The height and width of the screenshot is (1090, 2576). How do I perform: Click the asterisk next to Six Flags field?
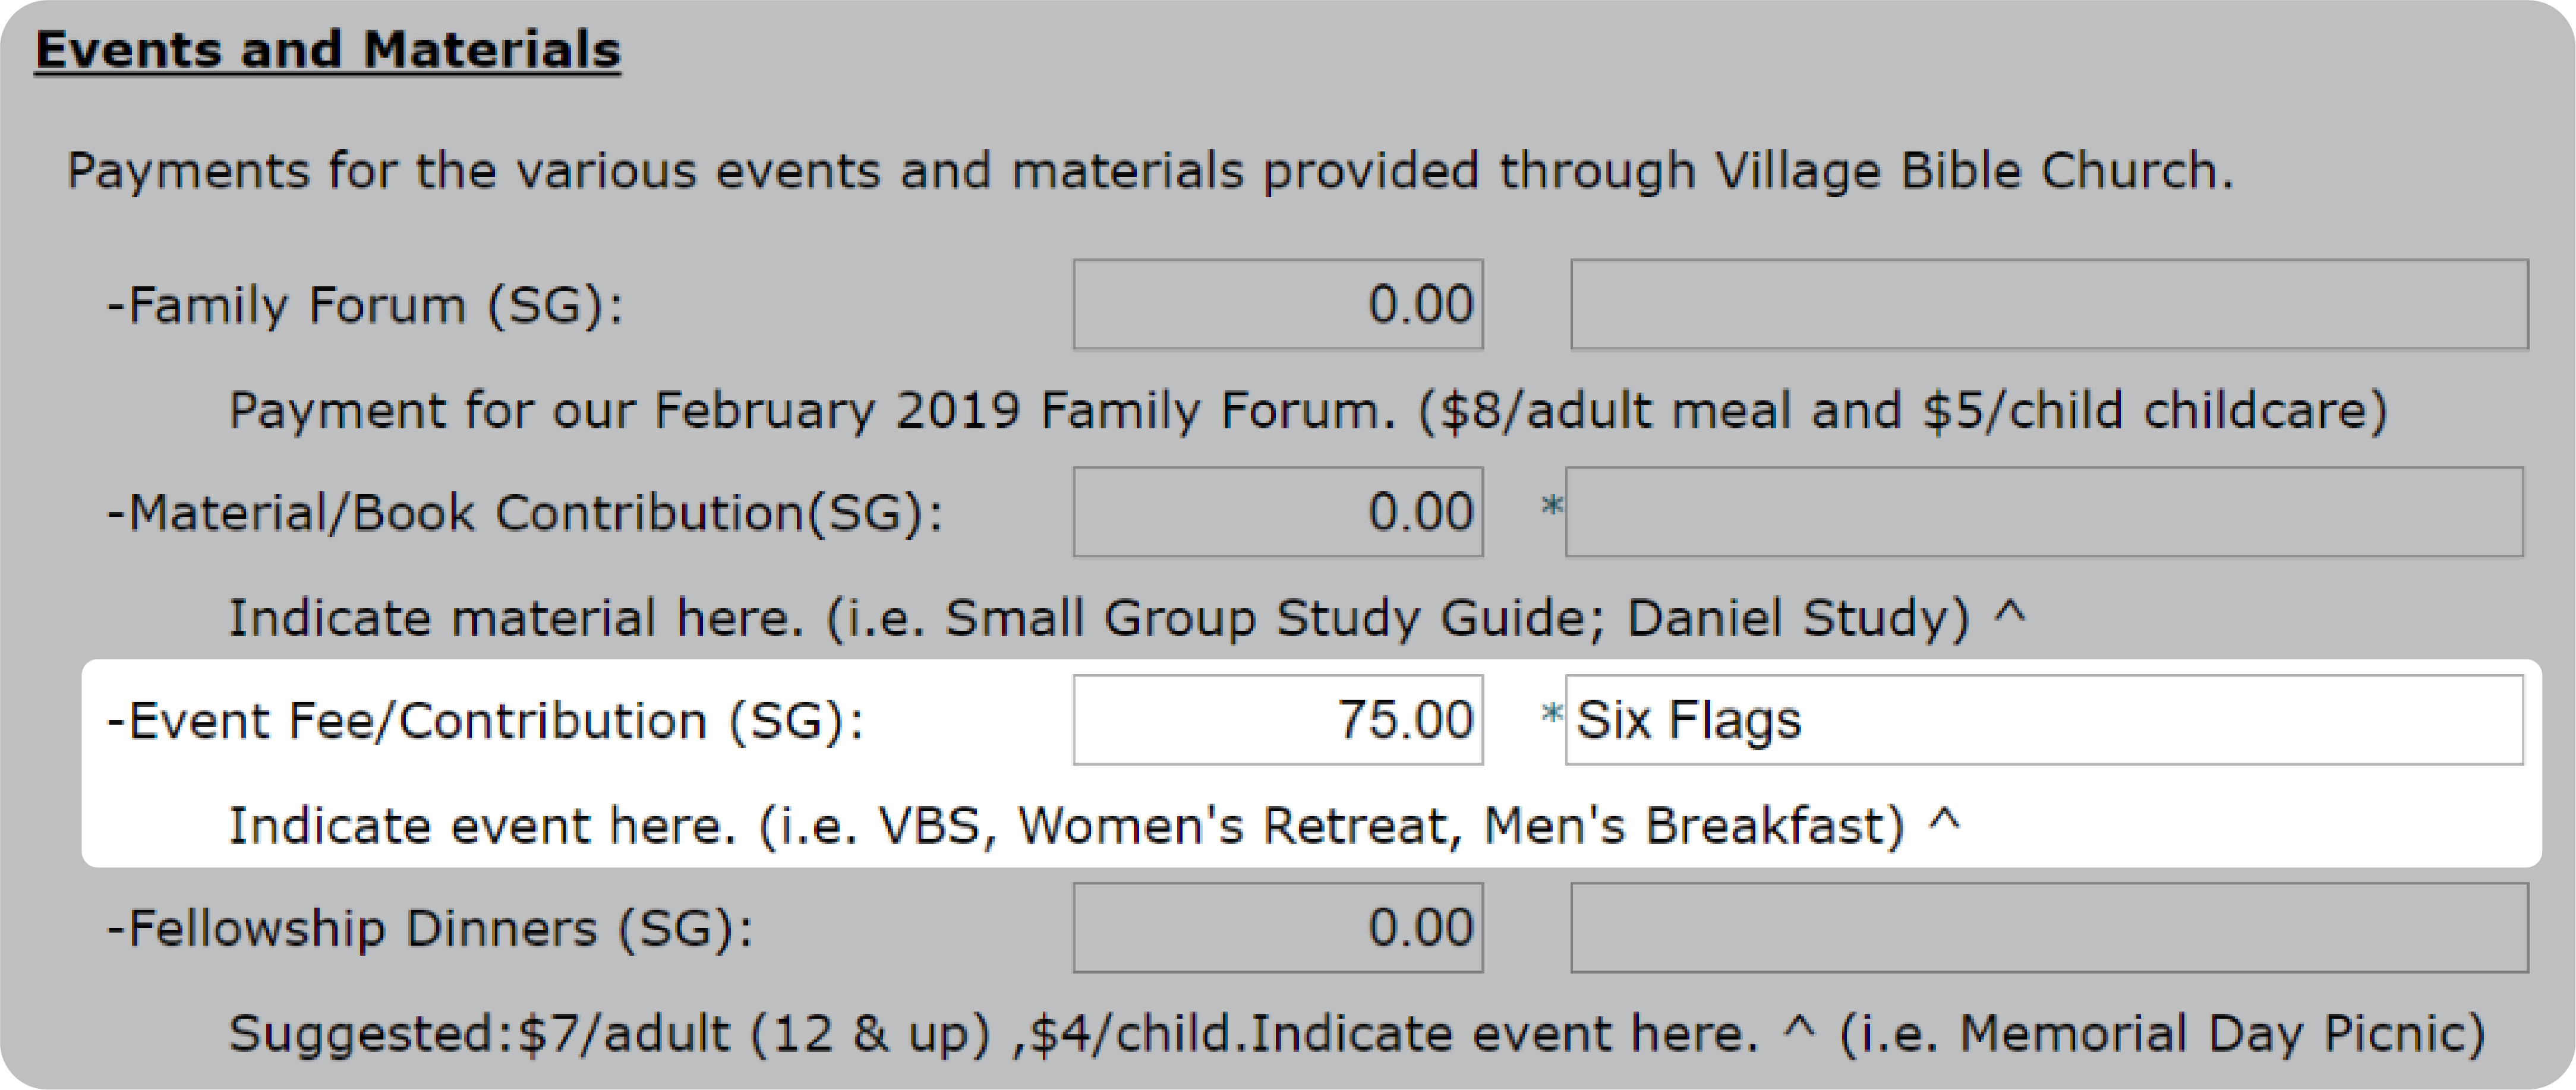click(1551, 714)
